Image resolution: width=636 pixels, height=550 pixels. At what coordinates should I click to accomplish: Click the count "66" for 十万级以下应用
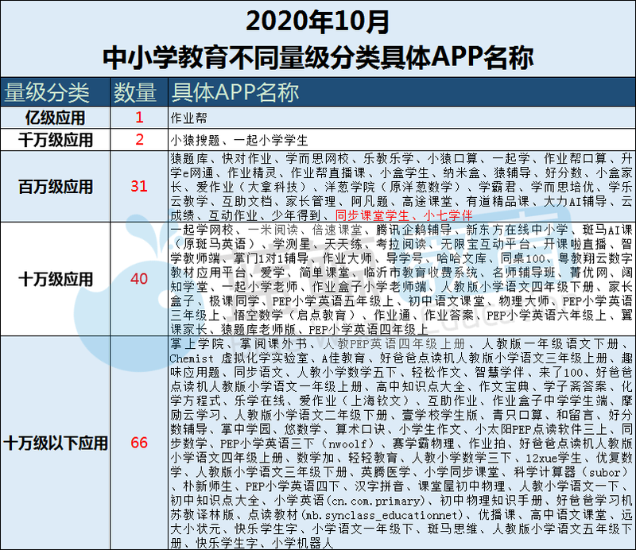[x=138, y=443]
